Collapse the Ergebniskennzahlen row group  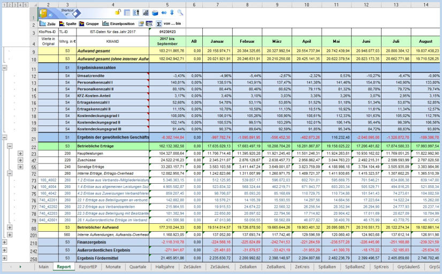[x=5, y=68]
